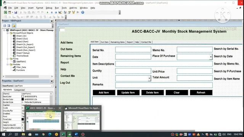
Task: Click View Code icon in Project panel
Action: 5,25
